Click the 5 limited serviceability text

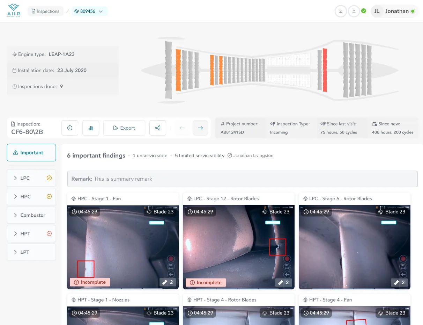point(200,156)
